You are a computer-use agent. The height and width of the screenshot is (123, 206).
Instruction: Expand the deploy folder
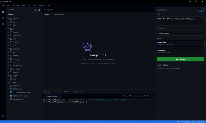8,42
